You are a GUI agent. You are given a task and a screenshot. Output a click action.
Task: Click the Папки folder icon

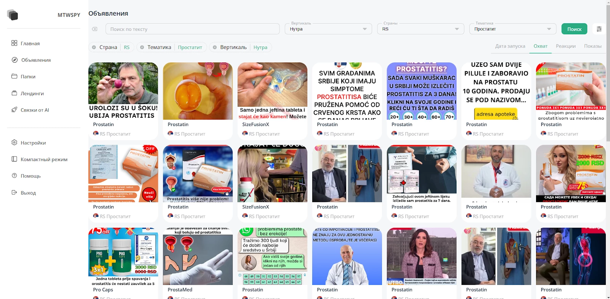point(14,76)
